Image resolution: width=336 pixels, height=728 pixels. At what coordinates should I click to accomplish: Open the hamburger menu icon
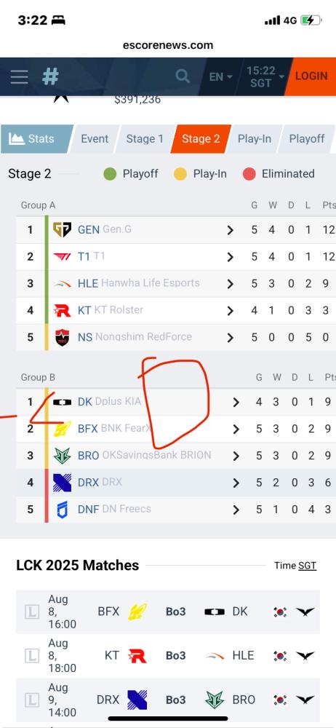19,76
